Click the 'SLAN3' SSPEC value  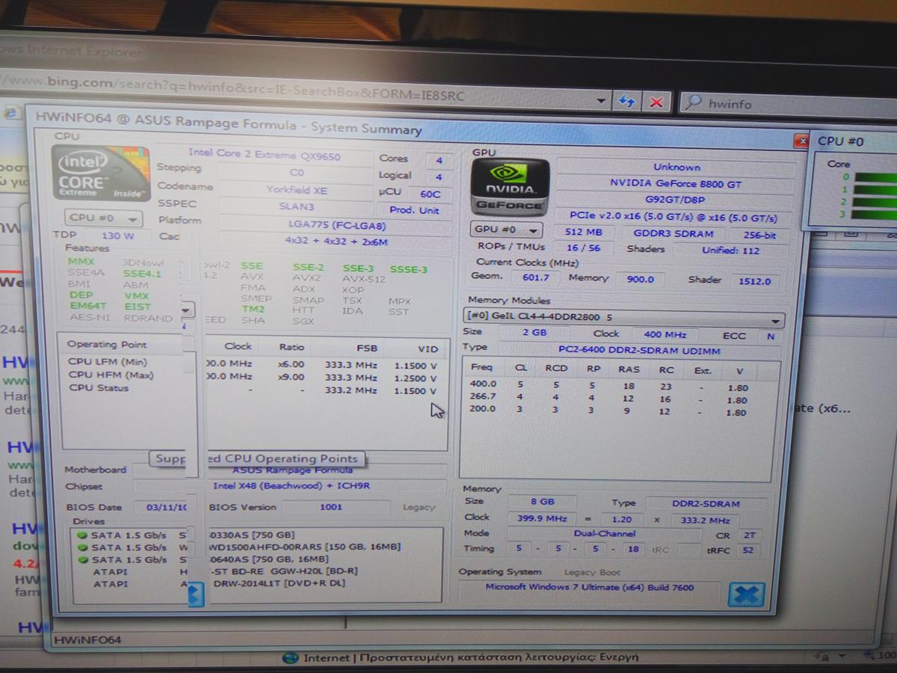coord(297,206)
